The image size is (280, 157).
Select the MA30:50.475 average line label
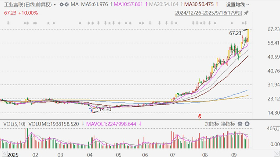pos(199,4)
